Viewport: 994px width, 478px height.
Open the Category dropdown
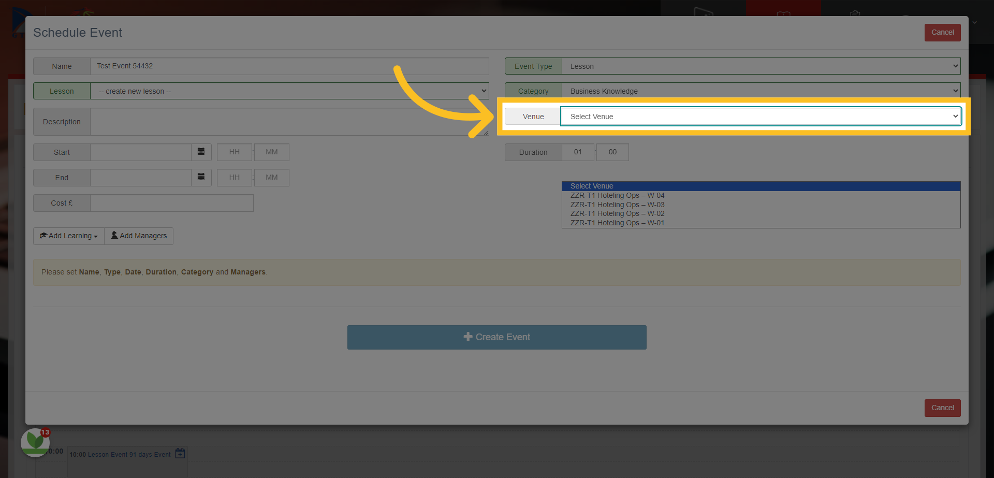pos(761,91)
